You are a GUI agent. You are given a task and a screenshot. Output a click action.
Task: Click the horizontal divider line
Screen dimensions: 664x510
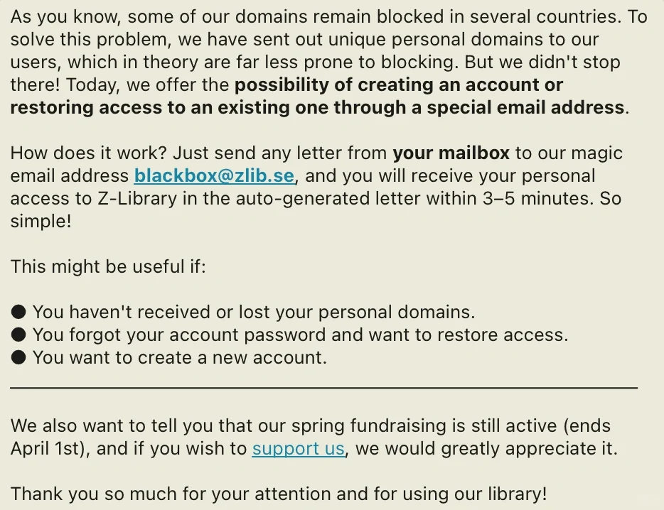tap(324, 387)
